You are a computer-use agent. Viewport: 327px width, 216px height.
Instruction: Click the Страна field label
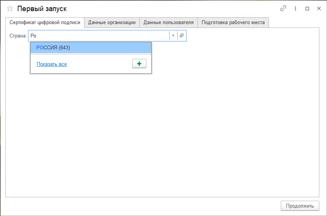18,36
